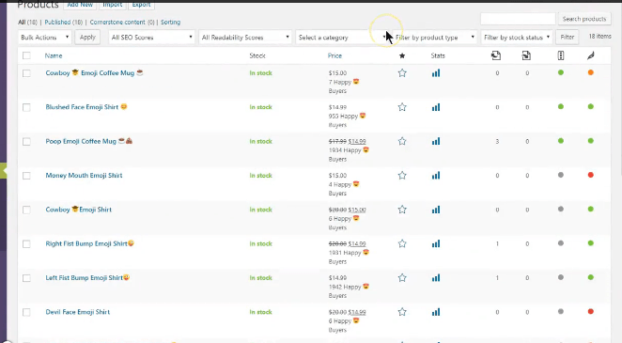Check the Money Mouth Emoji Shirt checkbox
622x343 pixels.
(26, 176)
